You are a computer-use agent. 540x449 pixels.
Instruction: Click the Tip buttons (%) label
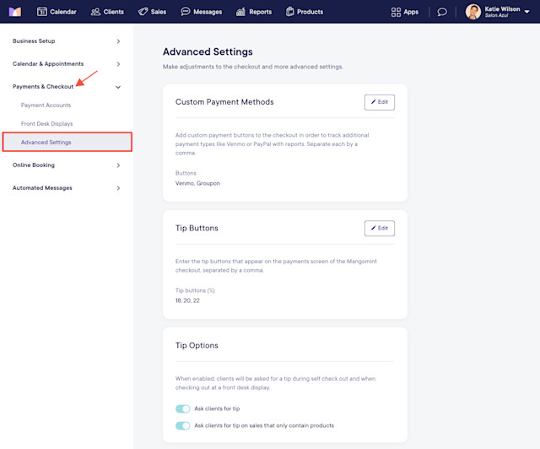195,290
